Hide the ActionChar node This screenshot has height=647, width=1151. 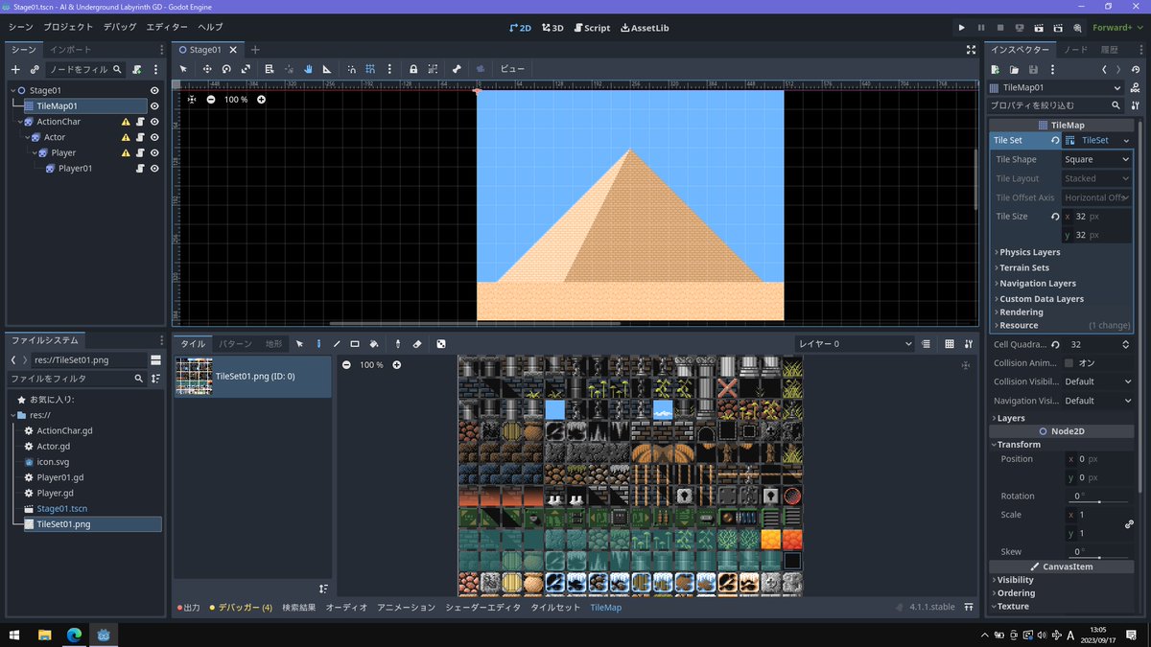coord(154,122)
